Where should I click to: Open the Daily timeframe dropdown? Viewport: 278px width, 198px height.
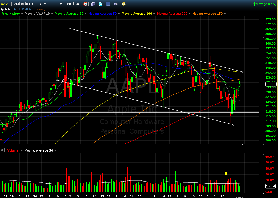[x=50, y=4]
